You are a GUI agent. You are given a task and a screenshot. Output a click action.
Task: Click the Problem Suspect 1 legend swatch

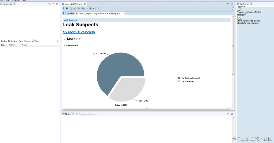179,78
